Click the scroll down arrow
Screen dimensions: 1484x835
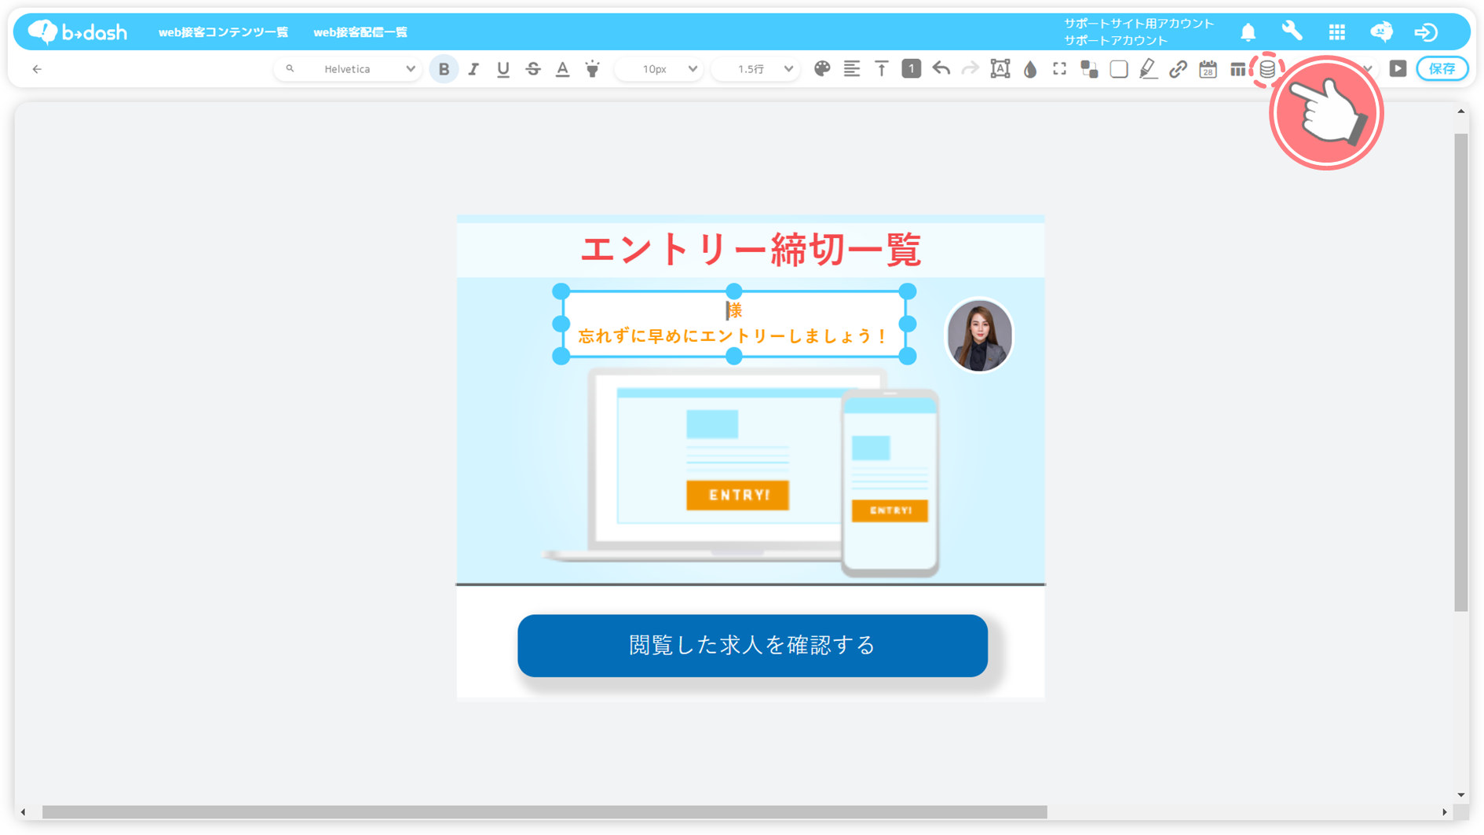click(1460, 795)
